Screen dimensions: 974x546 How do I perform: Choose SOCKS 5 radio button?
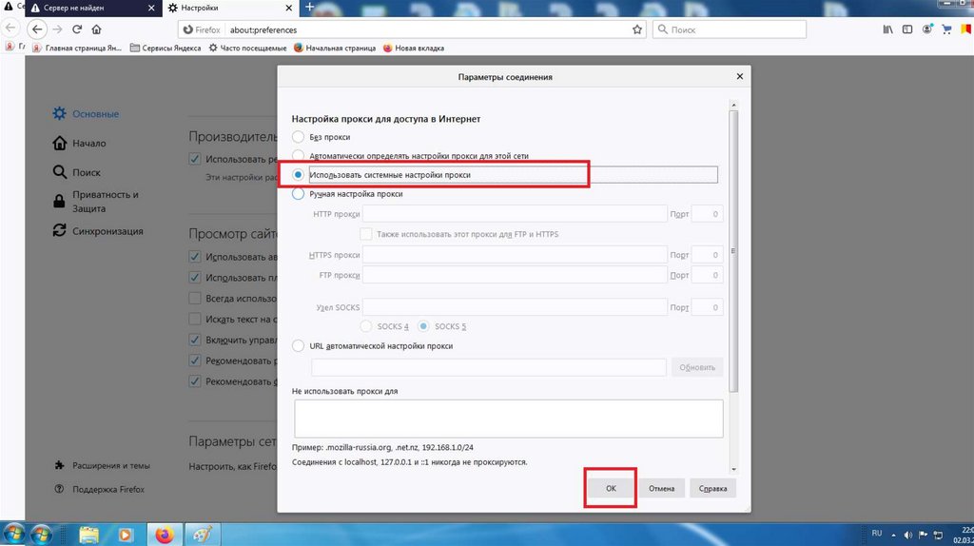coord(423,326)
